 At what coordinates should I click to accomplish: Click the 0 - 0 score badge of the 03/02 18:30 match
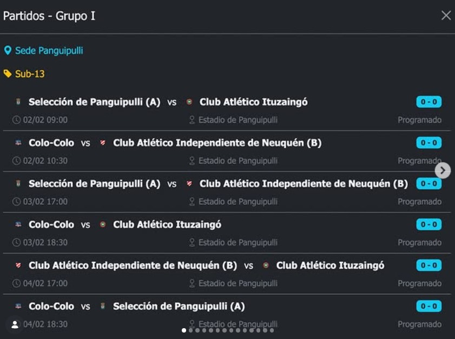(x=428, y=224)
